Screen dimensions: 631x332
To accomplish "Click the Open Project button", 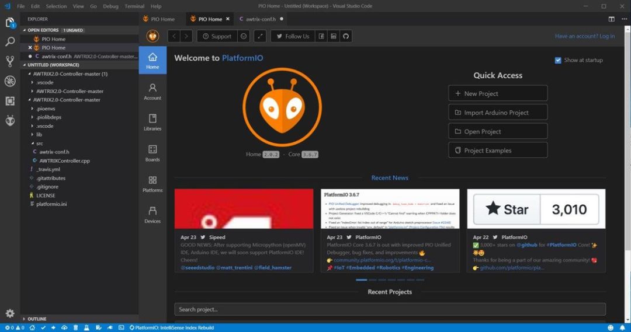I will pos(498,131).
